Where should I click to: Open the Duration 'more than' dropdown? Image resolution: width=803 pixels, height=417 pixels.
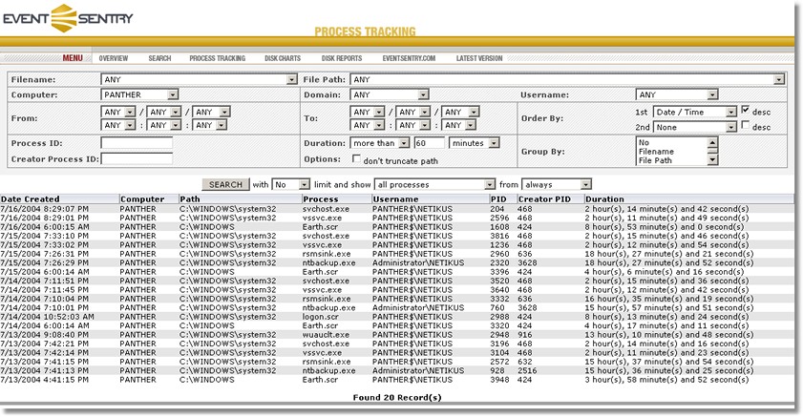pyautogui.click(x=380, y=143)
